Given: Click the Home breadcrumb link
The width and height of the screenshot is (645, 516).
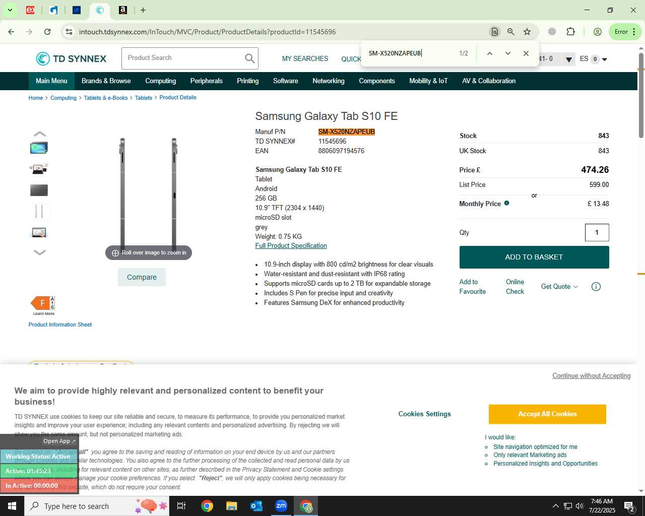Looking at the screenshot, I should pos(36,98).
